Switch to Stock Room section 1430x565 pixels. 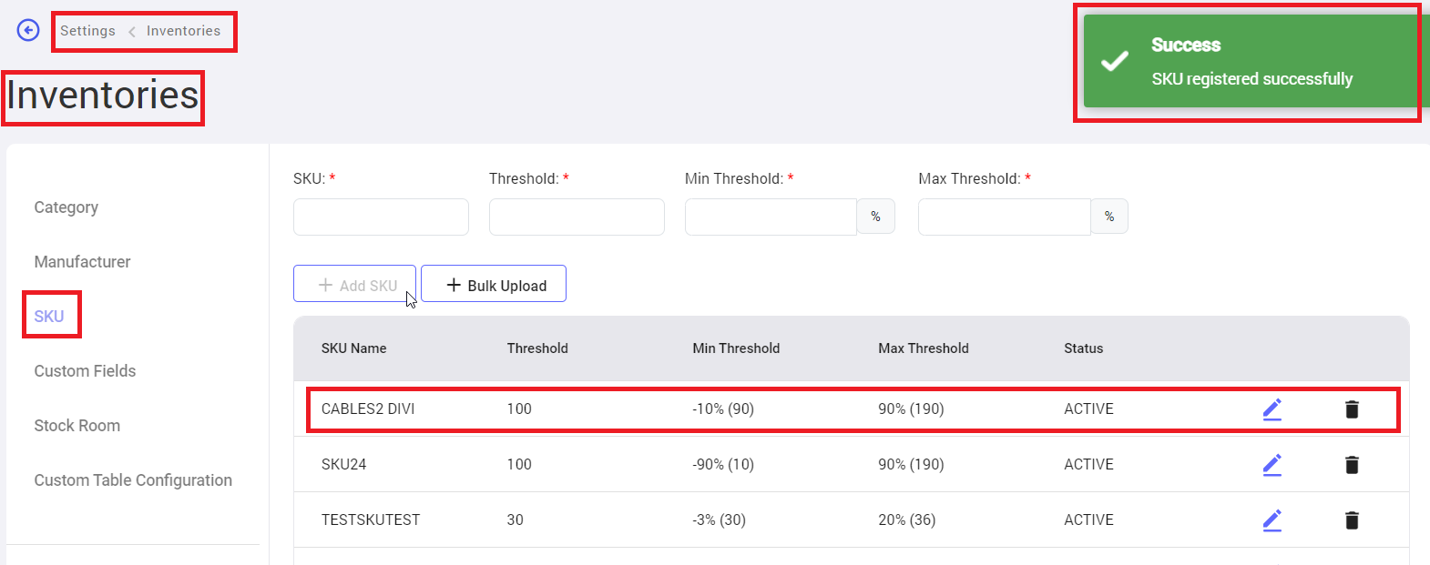click(x=77, y=426)
